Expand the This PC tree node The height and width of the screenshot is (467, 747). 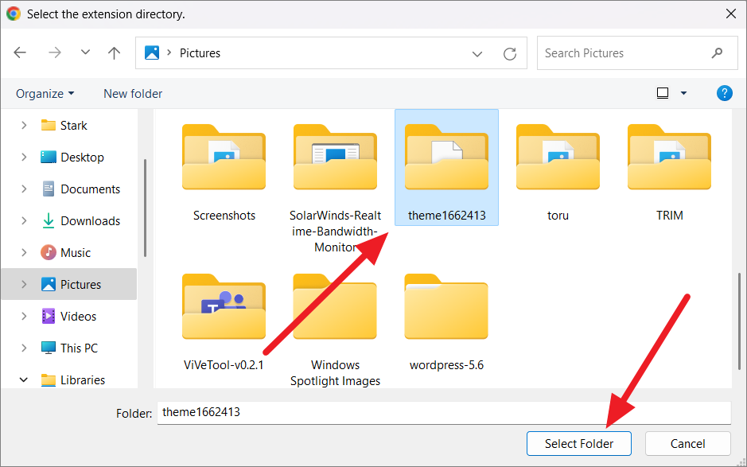click(24, 348)
